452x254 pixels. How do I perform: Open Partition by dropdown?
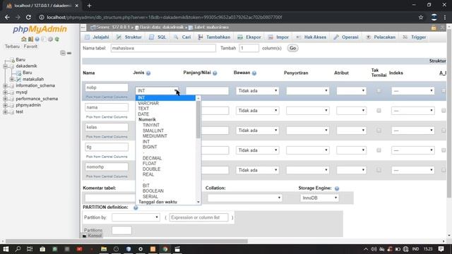136,217
